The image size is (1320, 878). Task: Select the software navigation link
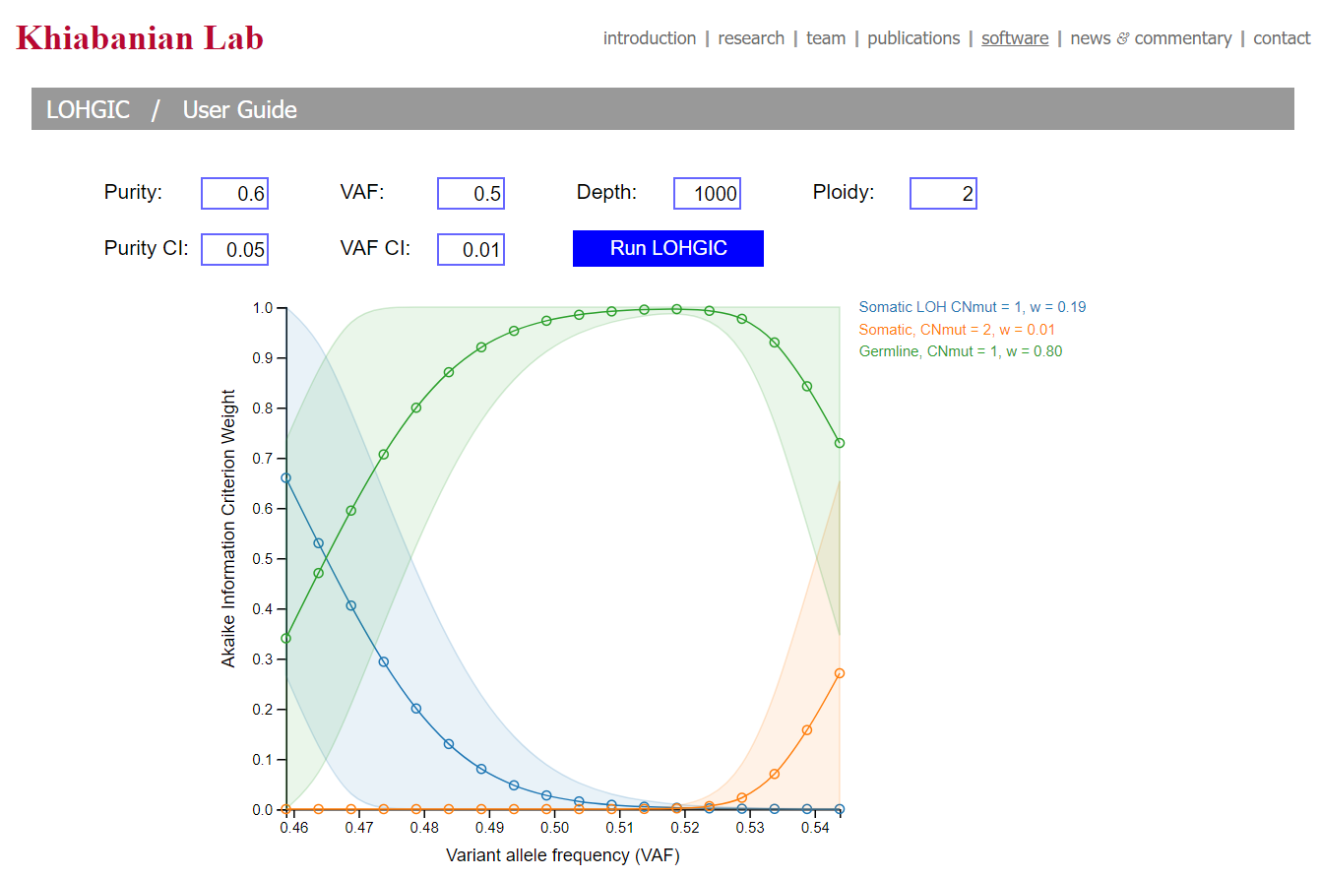coord(1015,38)
